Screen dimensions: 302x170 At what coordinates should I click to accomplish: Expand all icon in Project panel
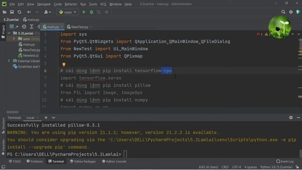[32, 26]
